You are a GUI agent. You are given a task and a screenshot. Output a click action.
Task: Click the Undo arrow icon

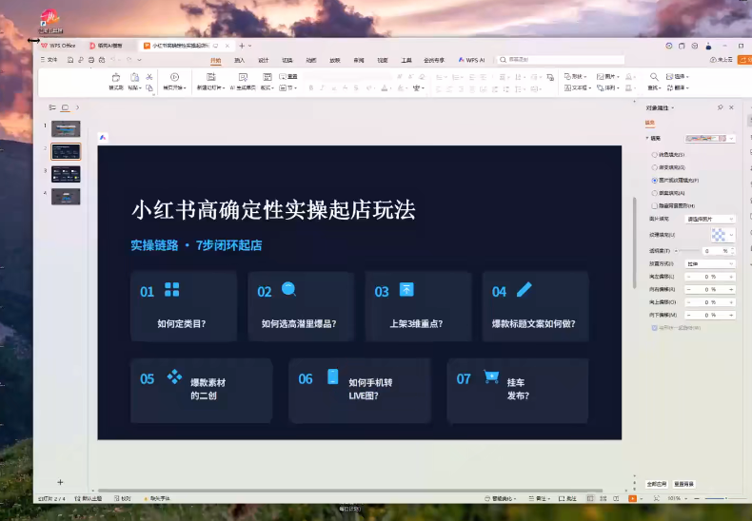[113, 60]
